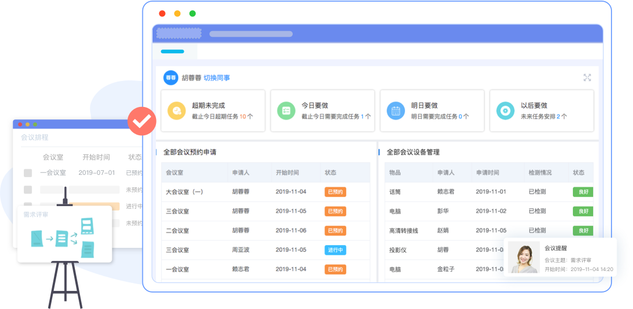Click the 进行中 blue status badge

(x=335, y=250)
